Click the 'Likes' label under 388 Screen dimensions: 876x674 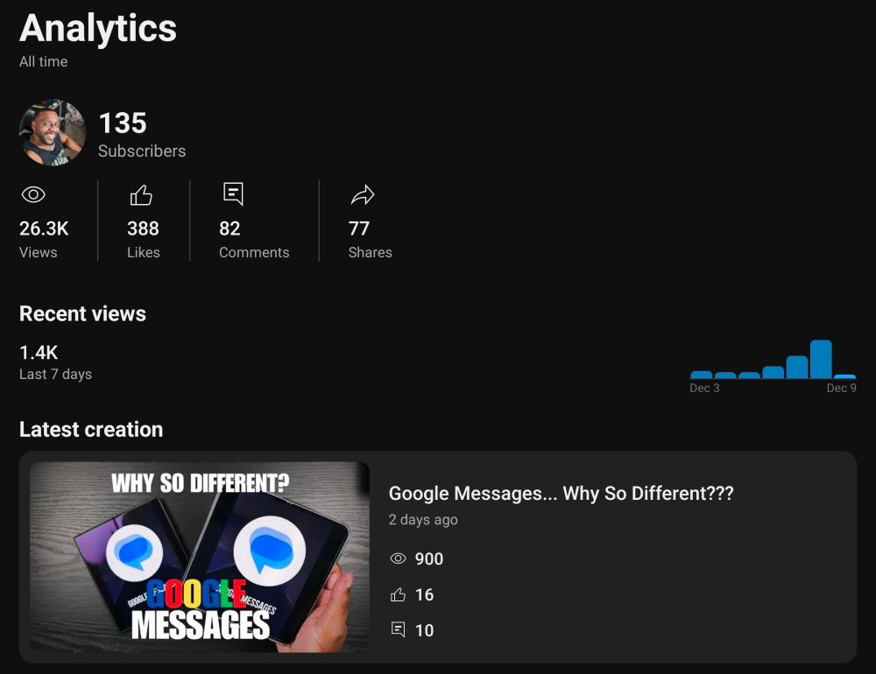coord(144,252)
